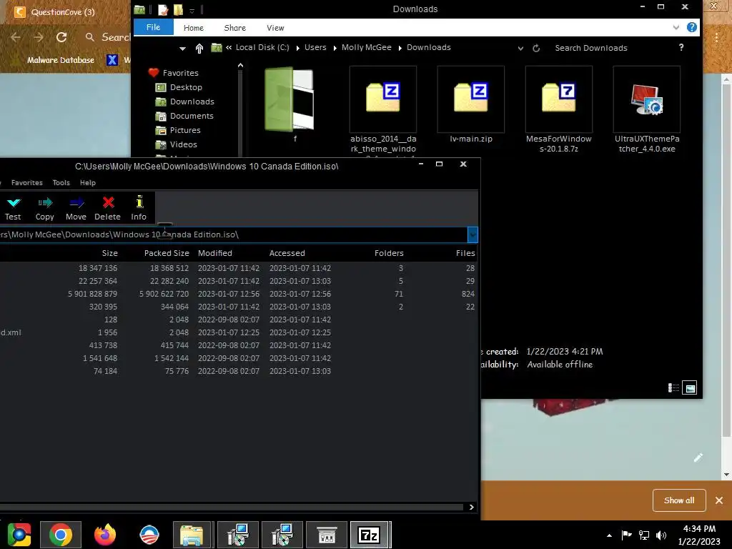This screenshot has height=549, width=732.
Task: Close the browser downloads bar
Action: 719,500
